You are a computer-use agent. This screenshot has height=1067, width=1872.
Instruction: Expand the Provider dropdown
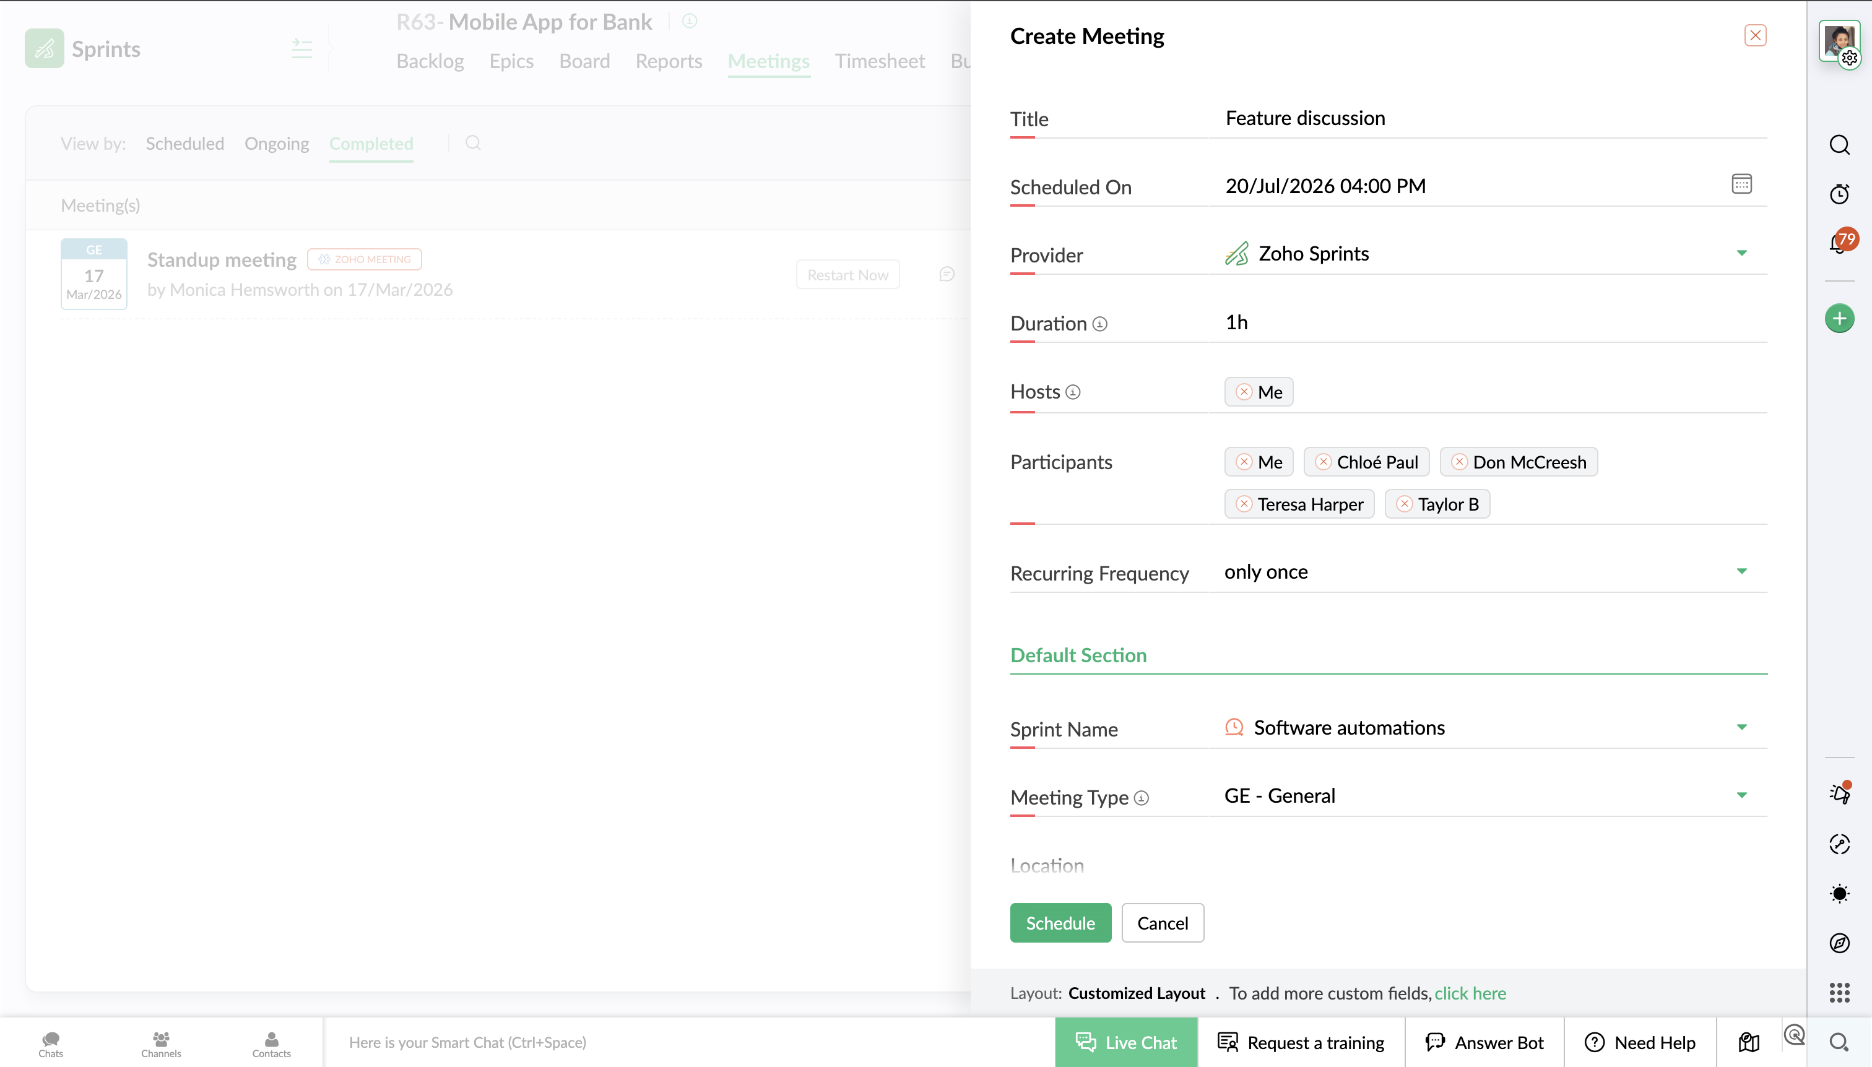[1741, 253]
